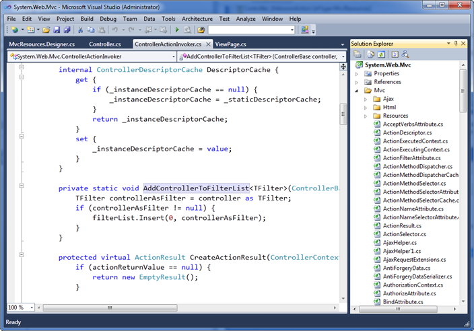Image resolution: width=474 pixels, height=331 pixels.
Task: Click the last icon on the standard toolbar
Action: pyautogui.click(x=305, y=30)
